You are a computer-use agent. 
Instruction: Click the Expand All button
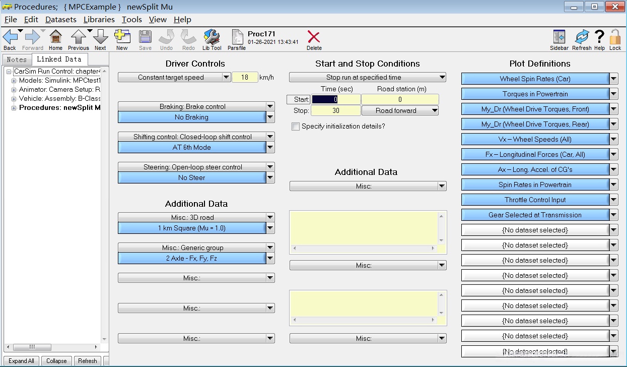(21, 361)
